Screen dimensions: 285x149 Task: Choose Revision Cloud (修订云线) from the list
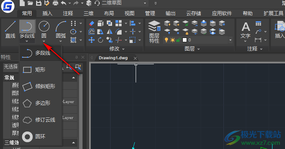[x=41, y=120]
